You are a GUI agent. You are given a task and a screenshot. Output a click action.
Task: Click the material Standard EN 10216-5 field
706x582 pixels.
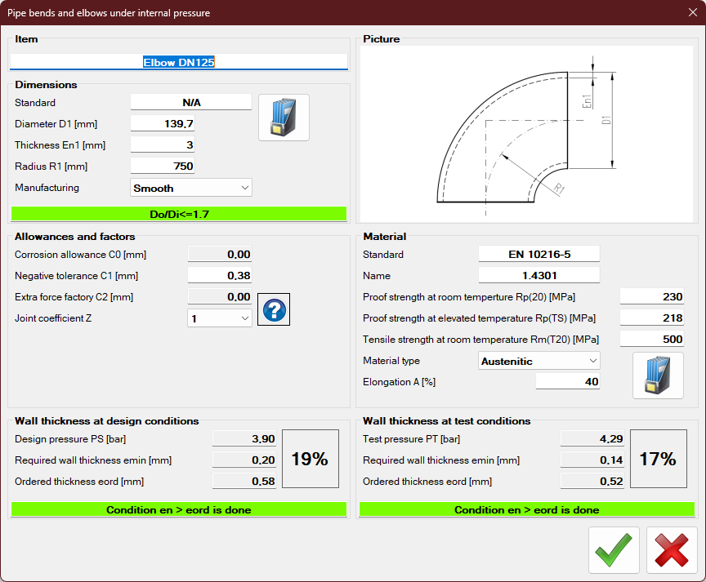coord(538,255)
